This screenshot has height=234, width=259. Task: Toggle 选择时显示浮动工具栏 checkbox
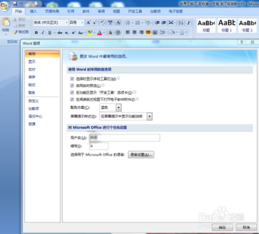72,79
